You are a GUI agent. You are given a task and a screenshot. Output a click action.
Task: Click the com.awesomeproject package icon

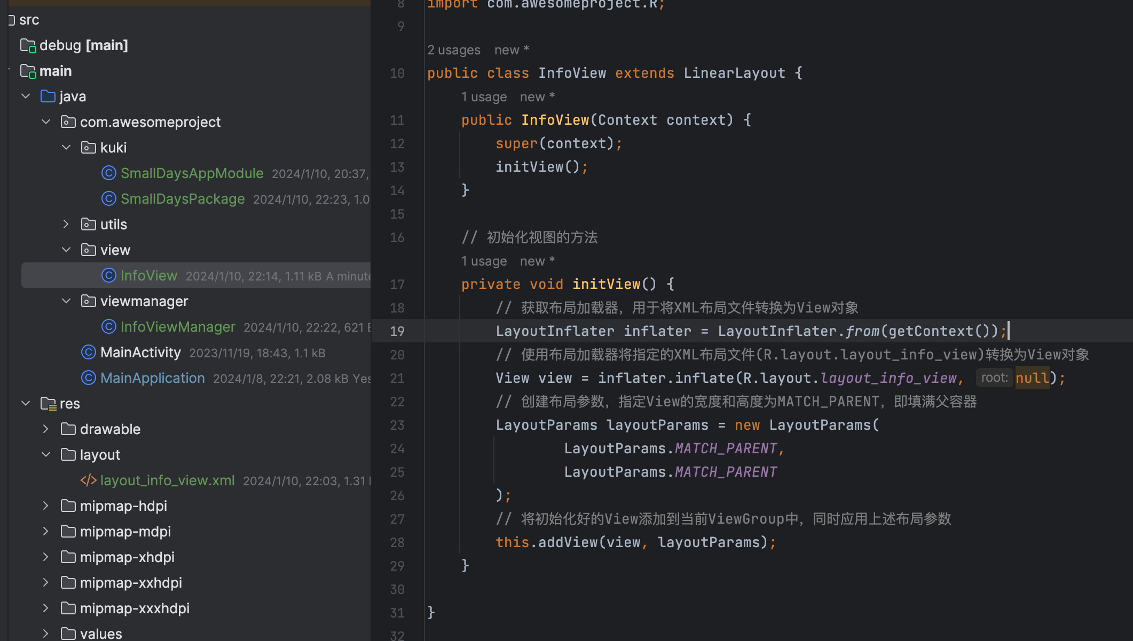pyautogui.click(x=68, y=122)
